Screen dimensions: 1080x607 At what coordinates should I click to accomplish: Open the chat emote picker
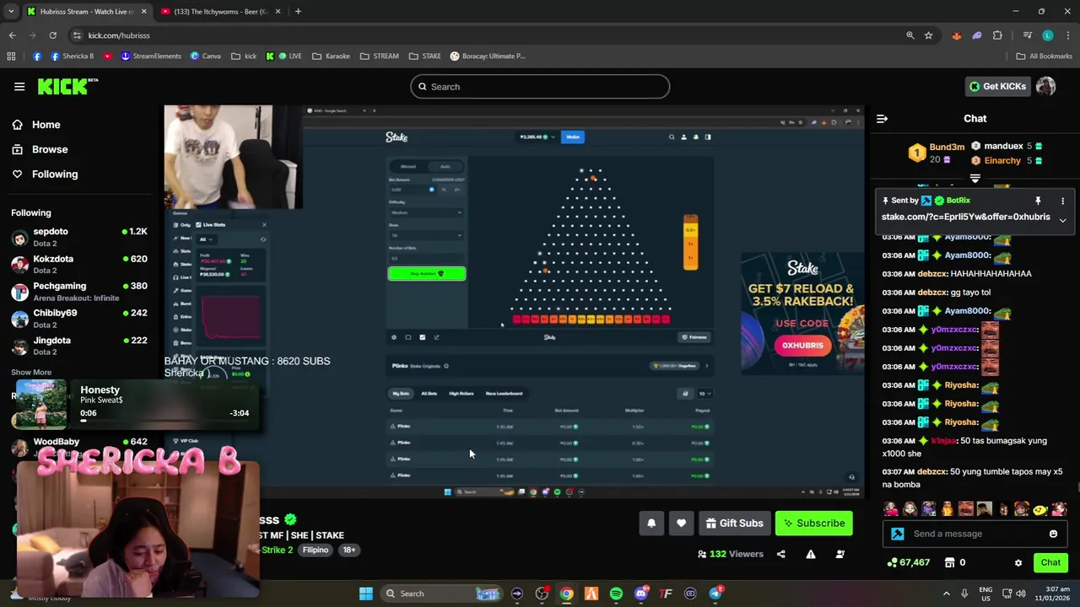point(1053,534)
